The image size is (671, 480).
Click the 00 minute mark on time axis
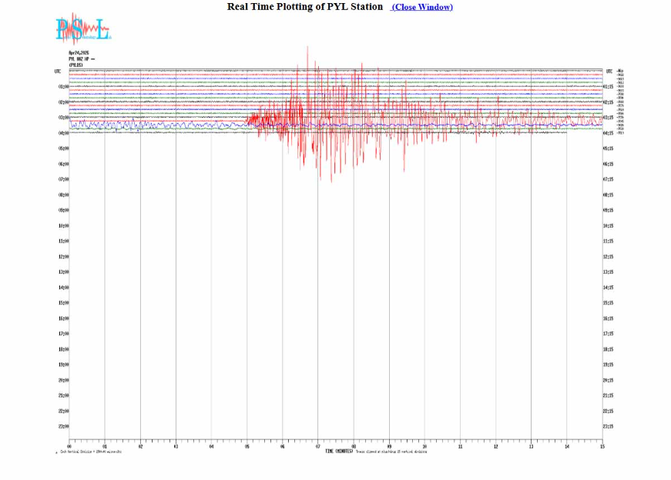pos(69,445)
